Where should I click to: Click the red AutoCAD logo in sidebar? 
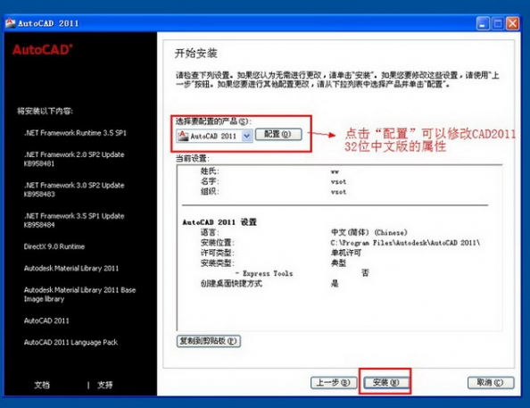click(42, 50)
